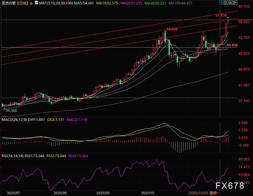Click the 2025/12/01 date marker on time axis
253x196 pixels.
point(199,193)
